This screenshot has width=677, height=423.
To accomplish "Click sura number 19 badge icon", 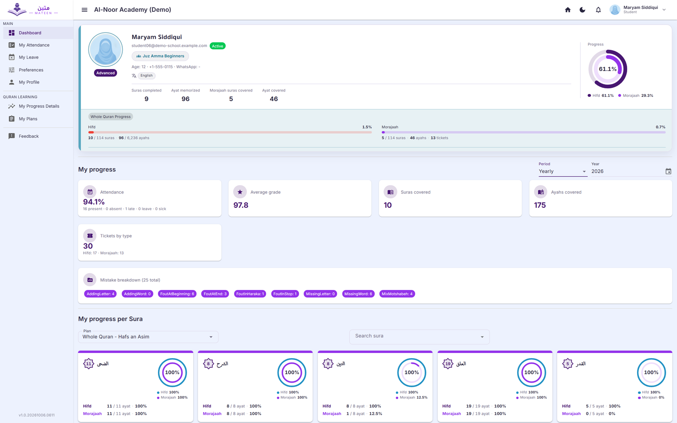I will 448,364.
